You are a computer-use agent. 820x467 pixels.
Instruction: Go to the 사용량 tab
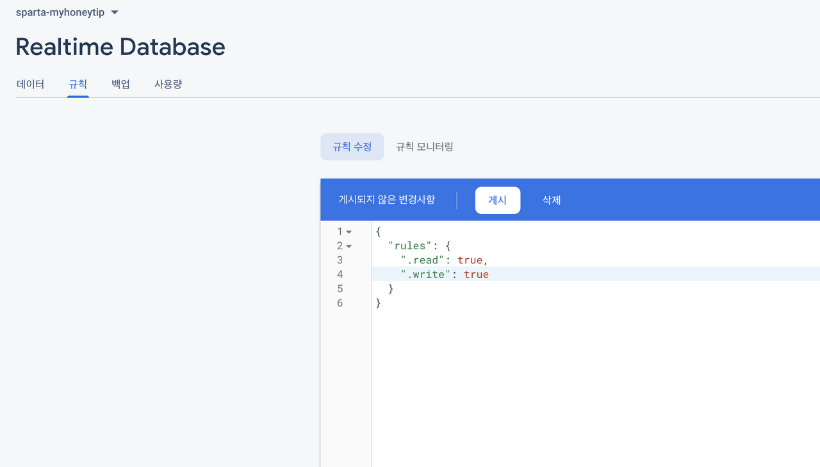[168, 84]
